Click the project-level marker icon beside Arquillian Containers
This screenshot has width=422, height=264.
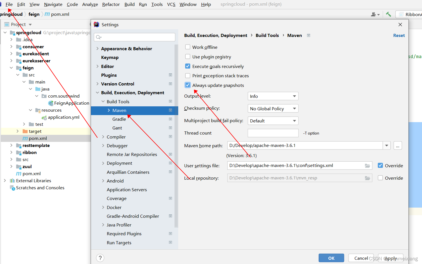click(x=170, y=172)
